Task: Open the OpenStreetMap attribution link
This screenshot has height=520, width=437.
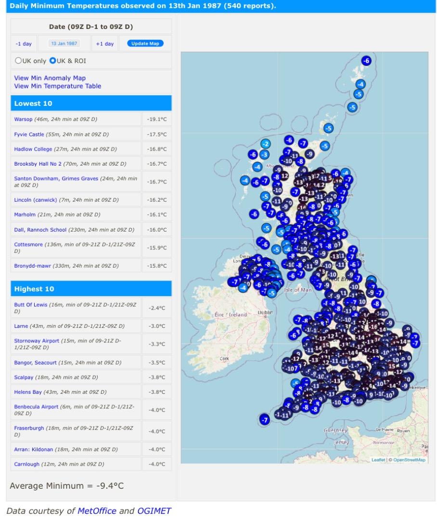Action: [409, 460]
